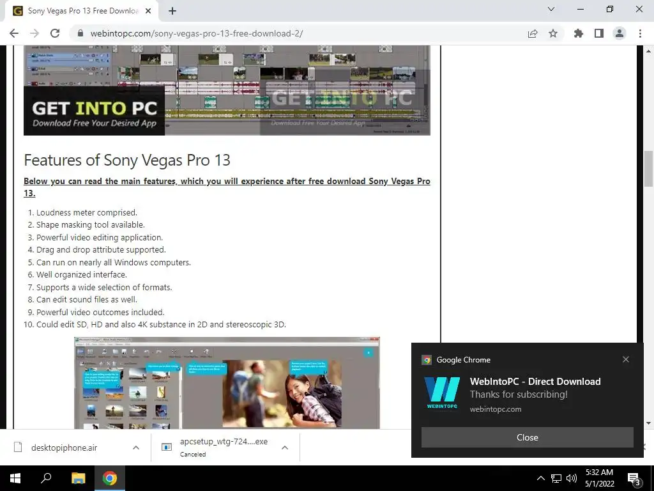Open the tab search chevron
Viewport: 654px width, 491px height.
pyautogui.click(x=551, y=9)
